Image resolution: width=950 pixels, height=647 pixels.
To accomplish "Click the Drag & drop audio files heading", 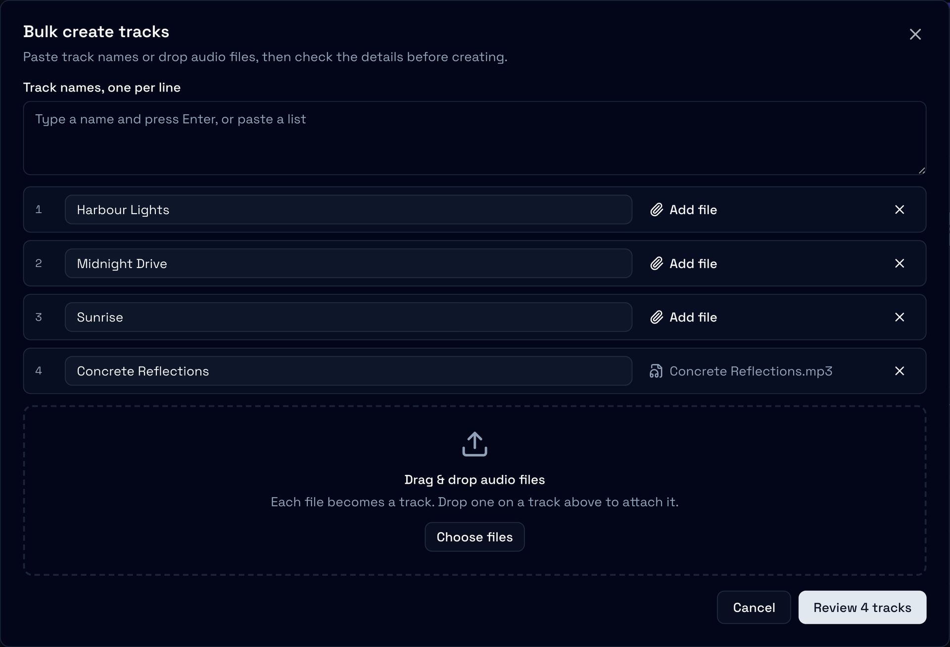I will pos(475,480).
